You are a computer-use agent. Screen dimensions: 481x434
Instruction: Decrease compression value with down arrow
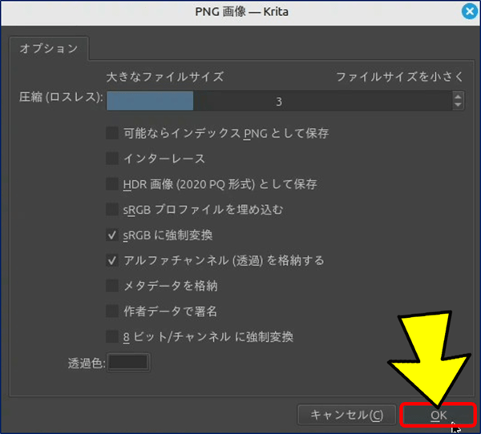(x=458, y=106)
